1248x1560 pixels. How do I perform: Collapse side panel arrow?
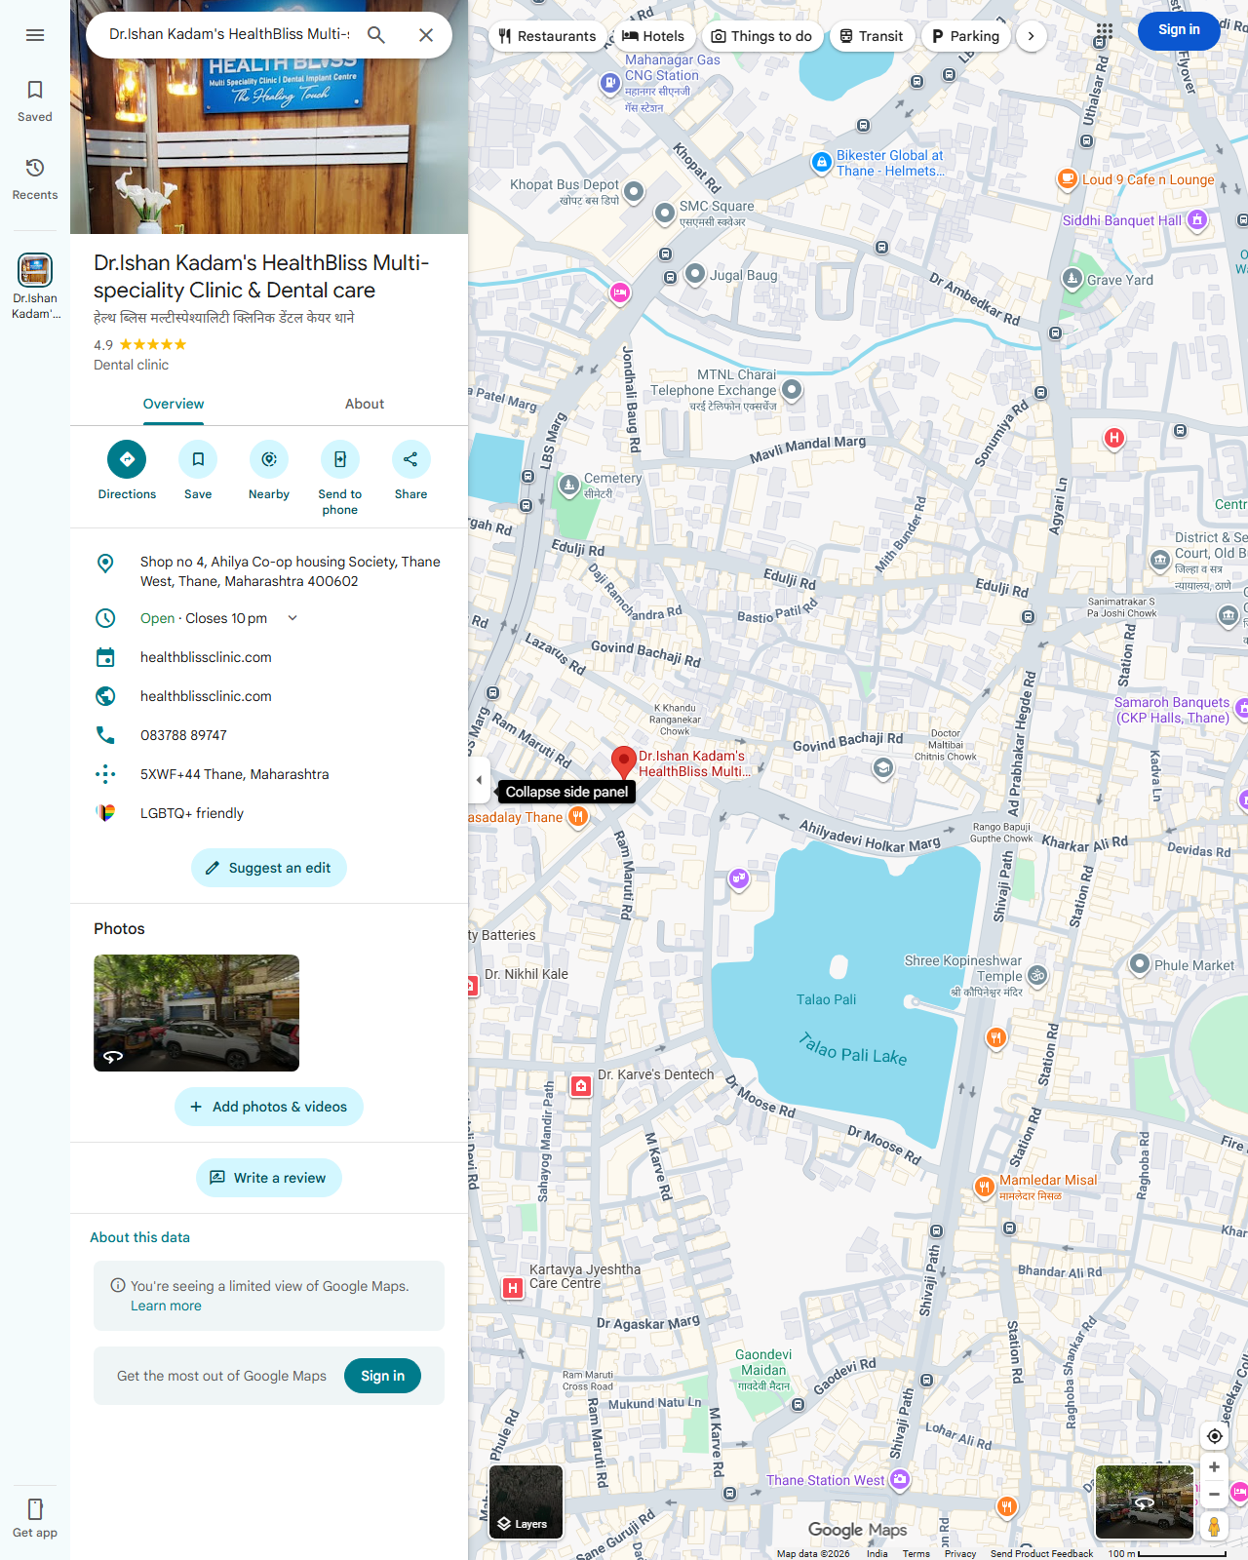click(479, 780)
